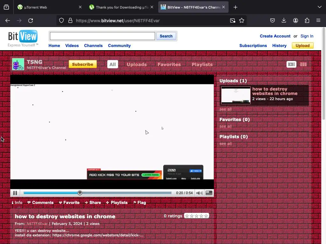Open the upload thumbnail in sidebar

(x=236, y=95)
